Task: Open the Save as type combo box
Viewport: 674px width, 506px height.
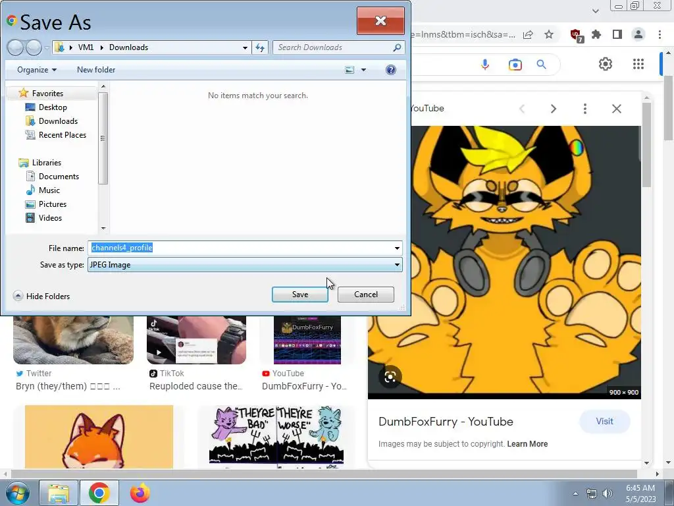Action: [245, 265]
